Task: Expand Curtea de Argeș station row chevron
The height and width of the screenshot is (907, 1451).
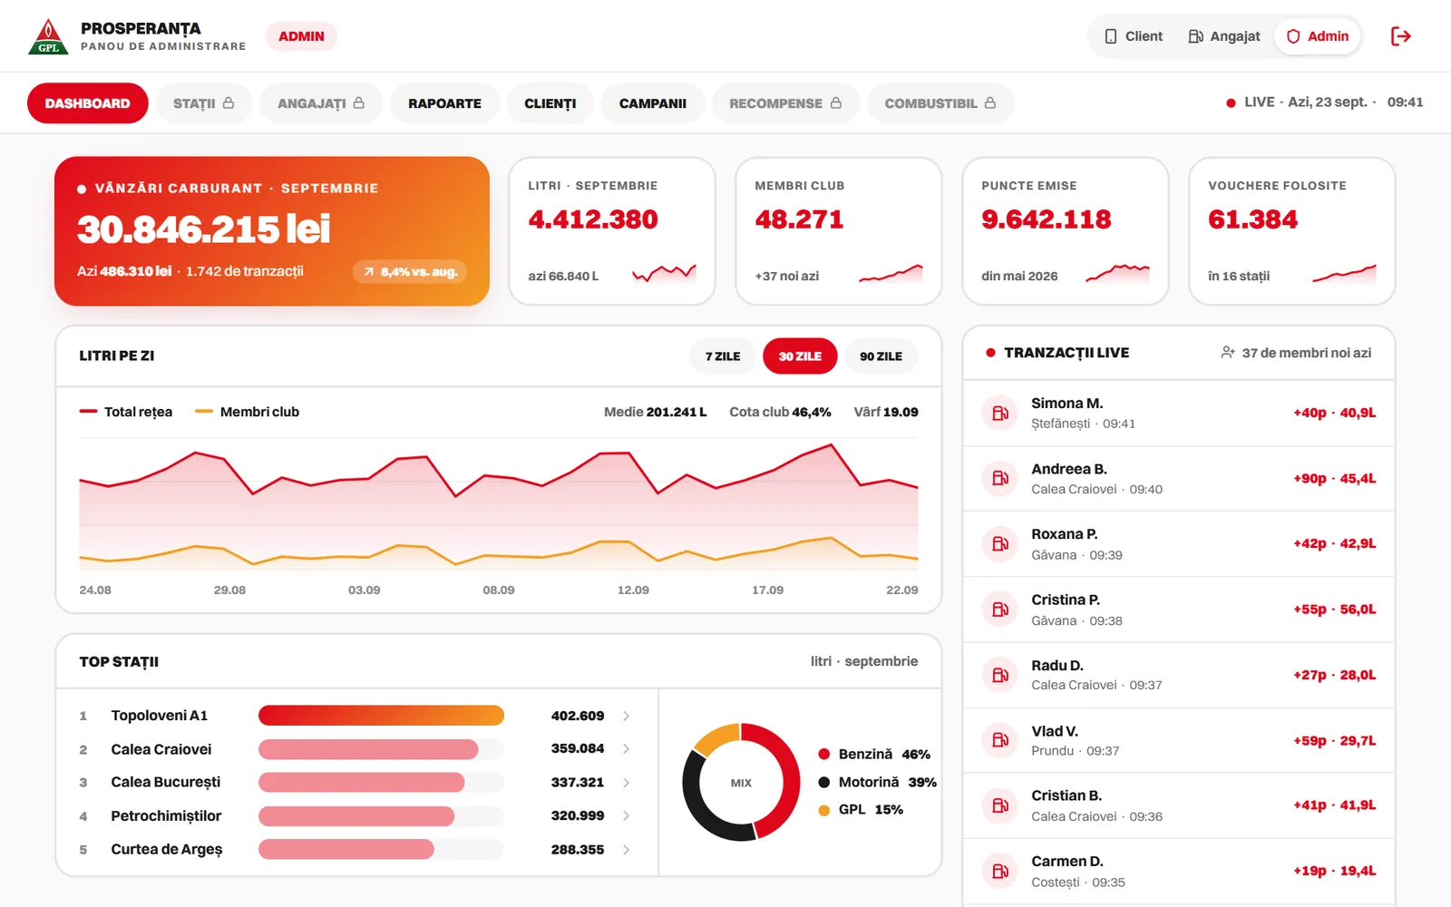Action: click(626, 849)
